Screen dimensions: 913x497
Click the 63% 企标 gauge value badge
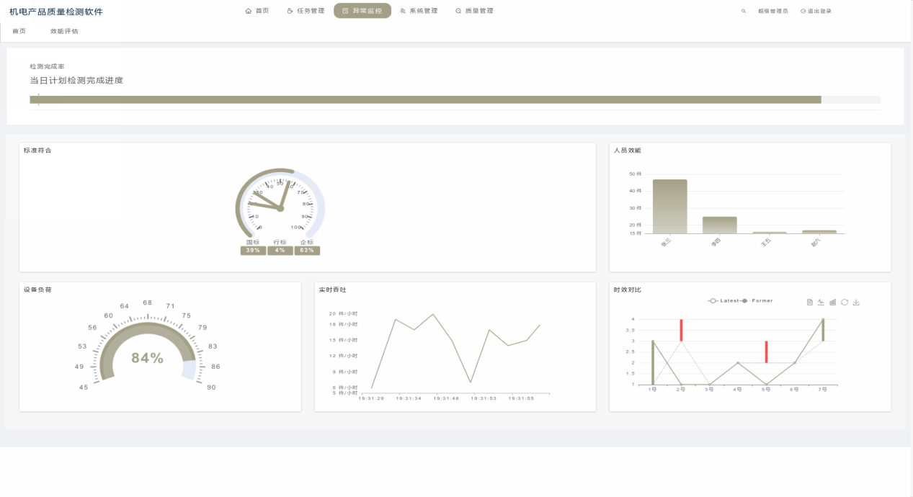(x=307, y=251)
